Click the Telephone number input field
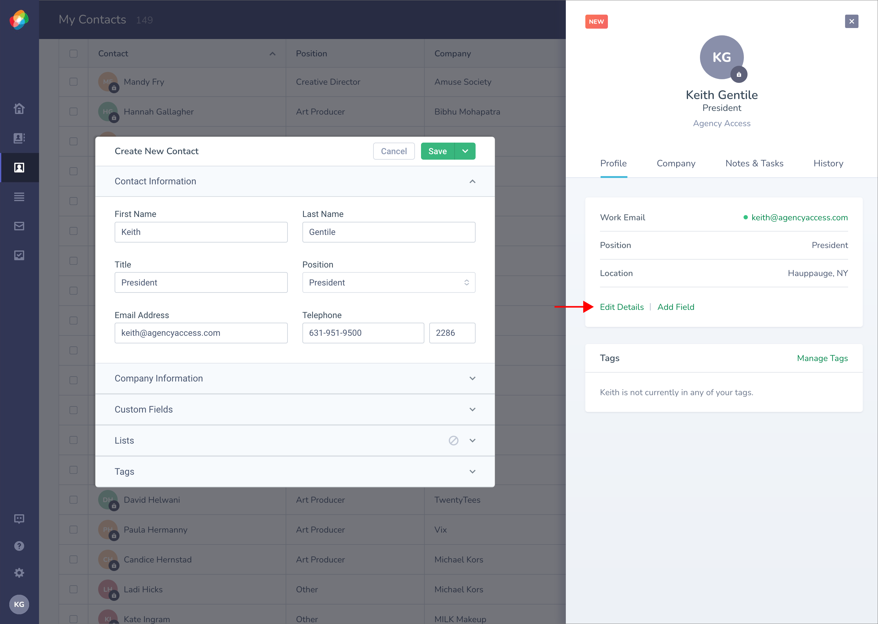The image size is (878, 624). [363, 333]
